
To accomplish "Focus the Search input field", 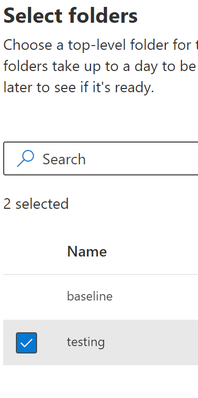I will (101, 158).
